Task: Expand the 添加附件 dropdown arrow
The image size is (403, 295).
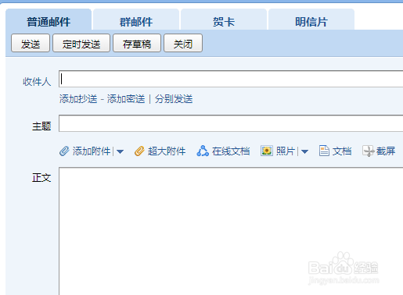Action: click(x=120, y=151)
